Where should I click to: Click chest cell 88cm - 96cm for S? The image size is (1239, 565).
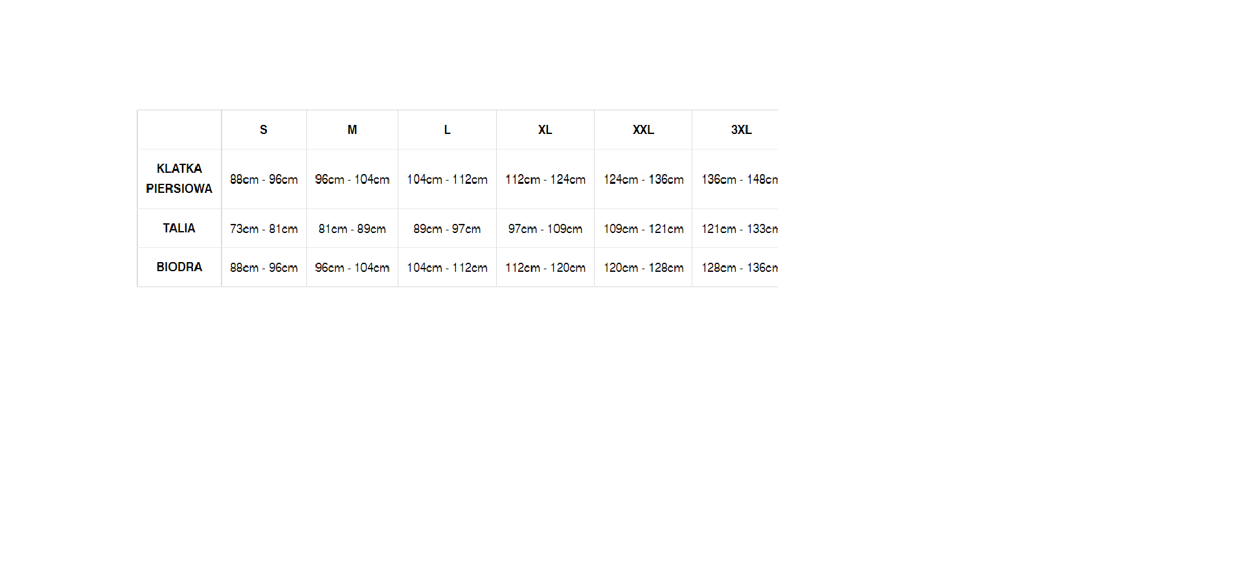[264, 179]
